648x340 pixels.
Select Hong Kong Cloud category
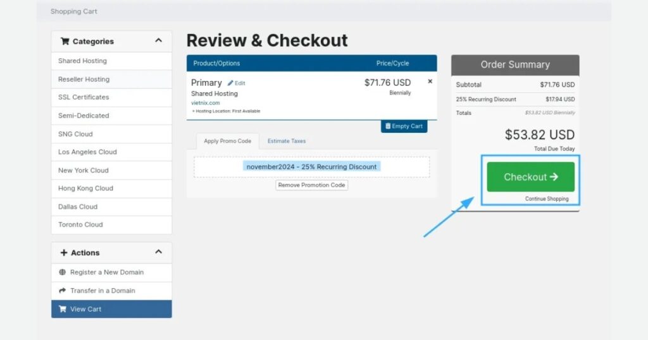[x=85, y=188]
